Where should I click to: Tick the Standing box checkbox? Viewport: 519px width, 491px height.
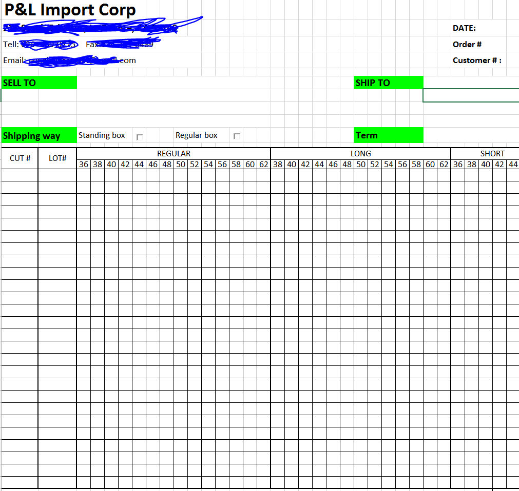point(139,137)
